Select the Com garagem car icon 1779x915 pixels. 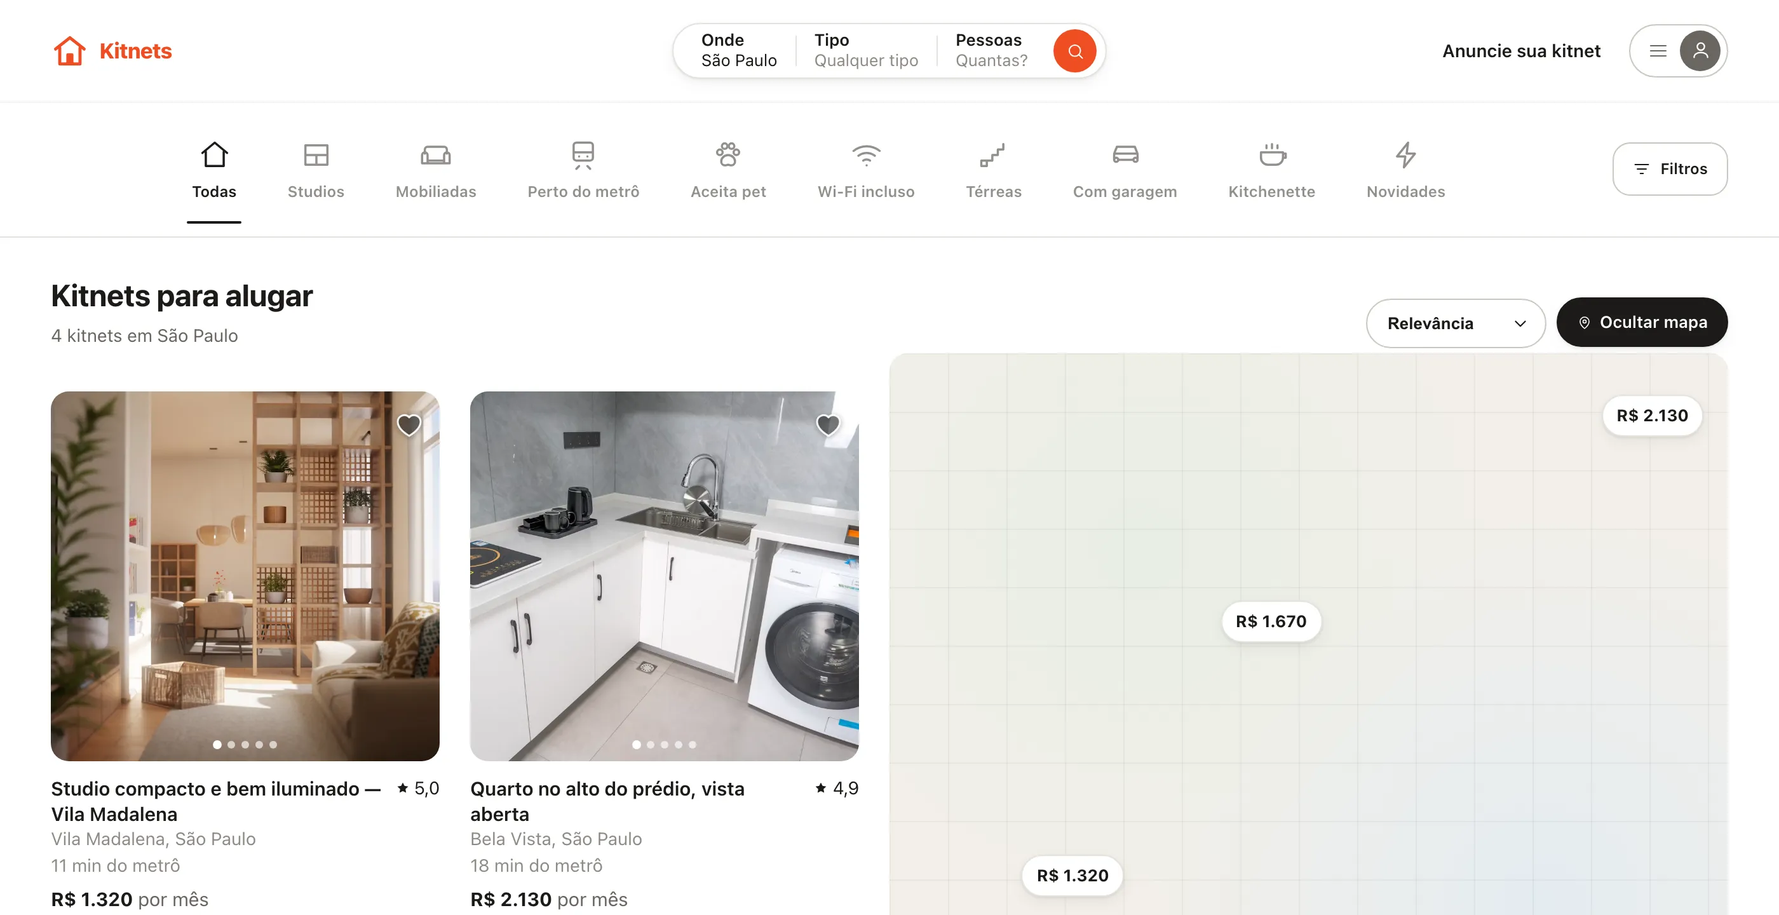tap(1125, 154)
